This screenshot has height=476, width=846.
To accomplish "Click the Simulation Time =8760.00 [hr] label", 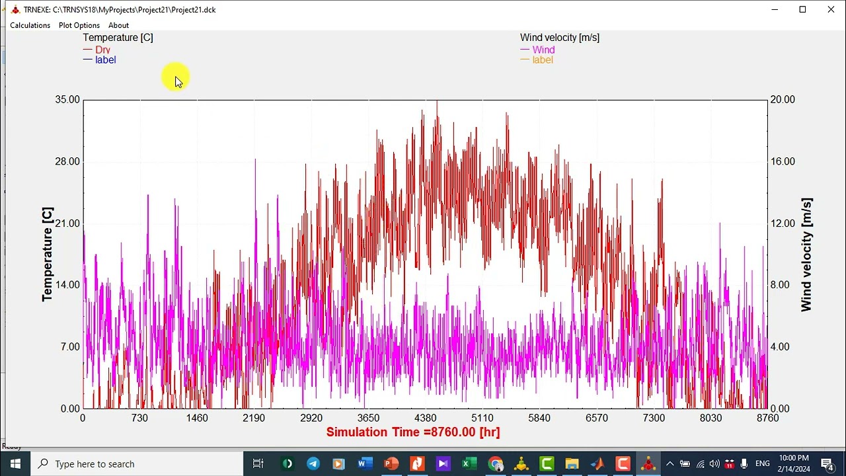I will [413, 432].
